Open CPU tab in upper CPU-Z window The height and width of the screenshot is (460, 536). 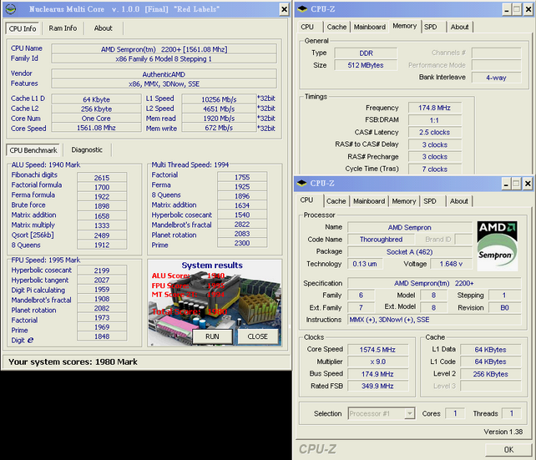[x=307, y=27]
